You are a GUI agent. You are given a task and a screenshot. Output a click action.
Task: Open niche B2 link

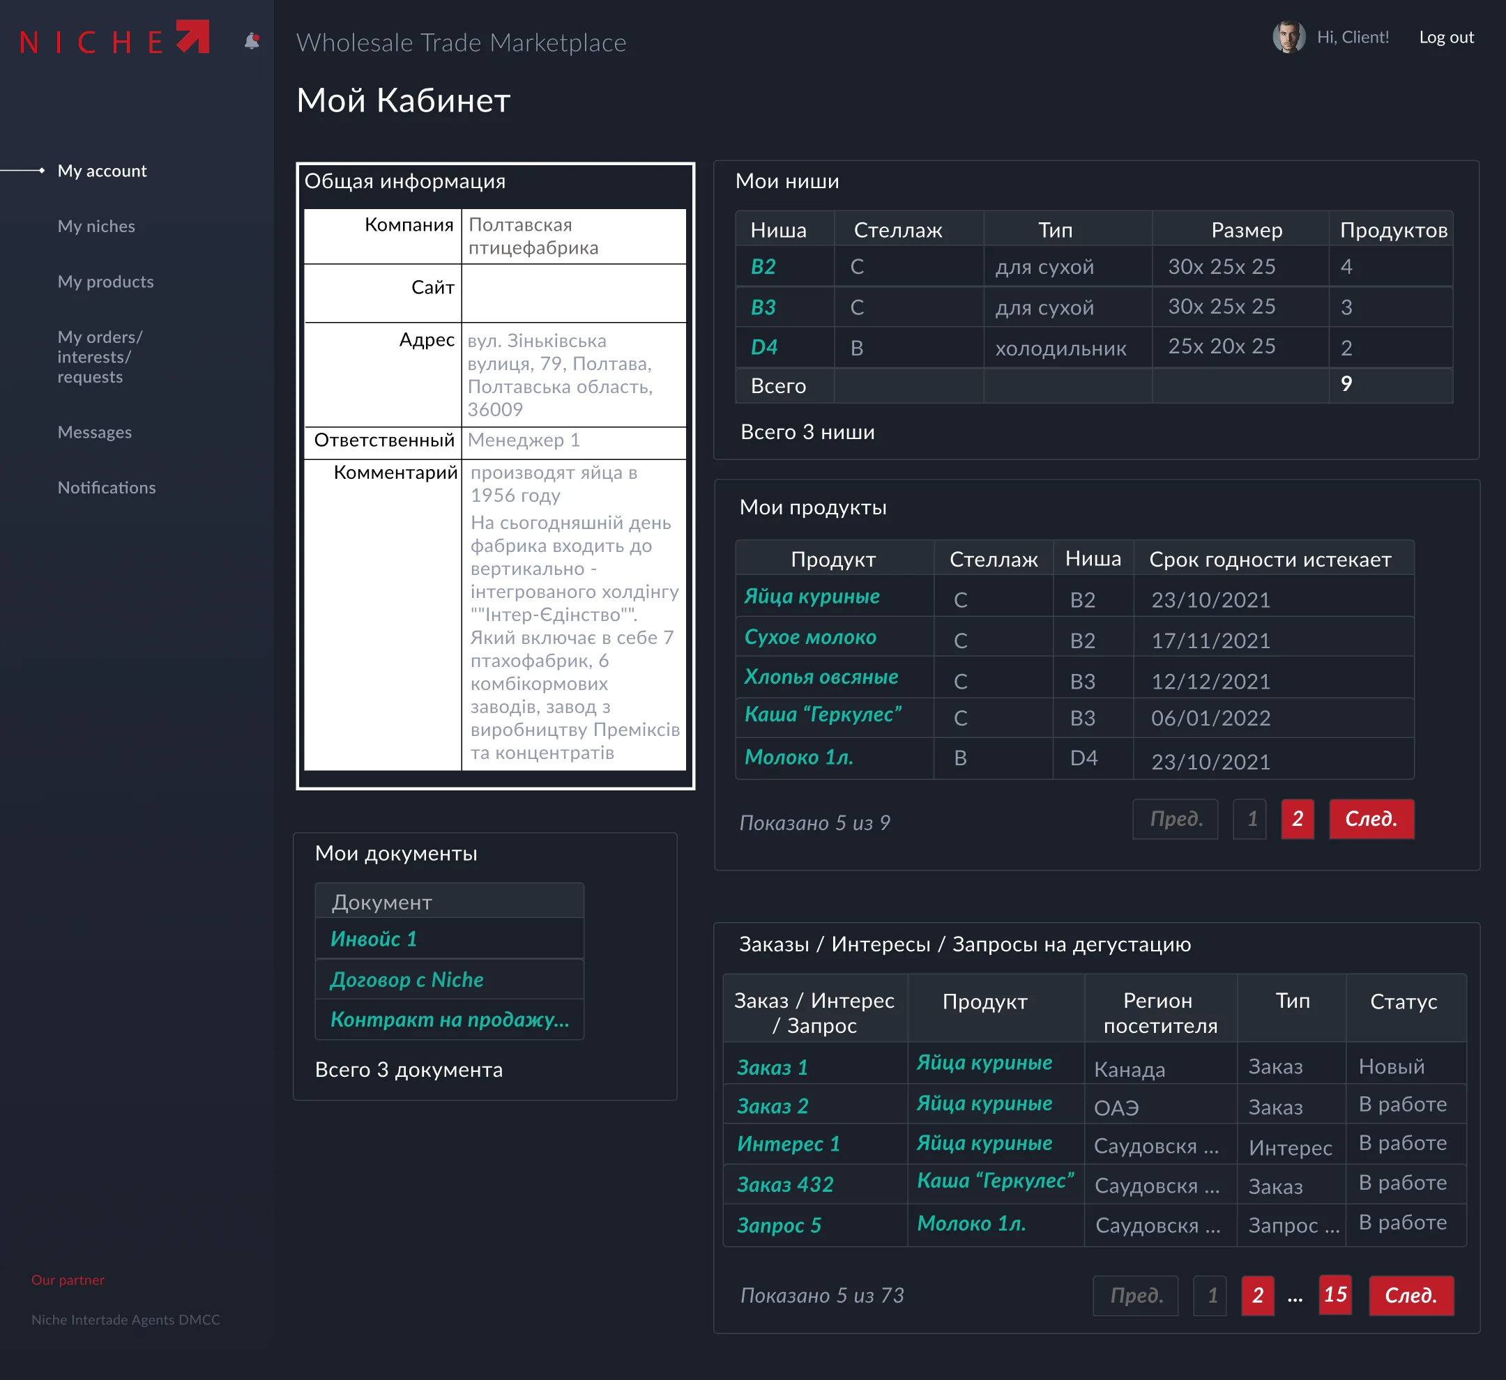pyautogui.click(x=763, y=266)
